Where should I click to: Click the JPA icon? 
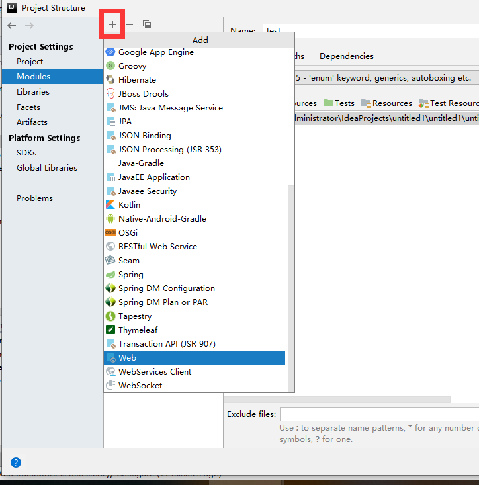(110, 122)
